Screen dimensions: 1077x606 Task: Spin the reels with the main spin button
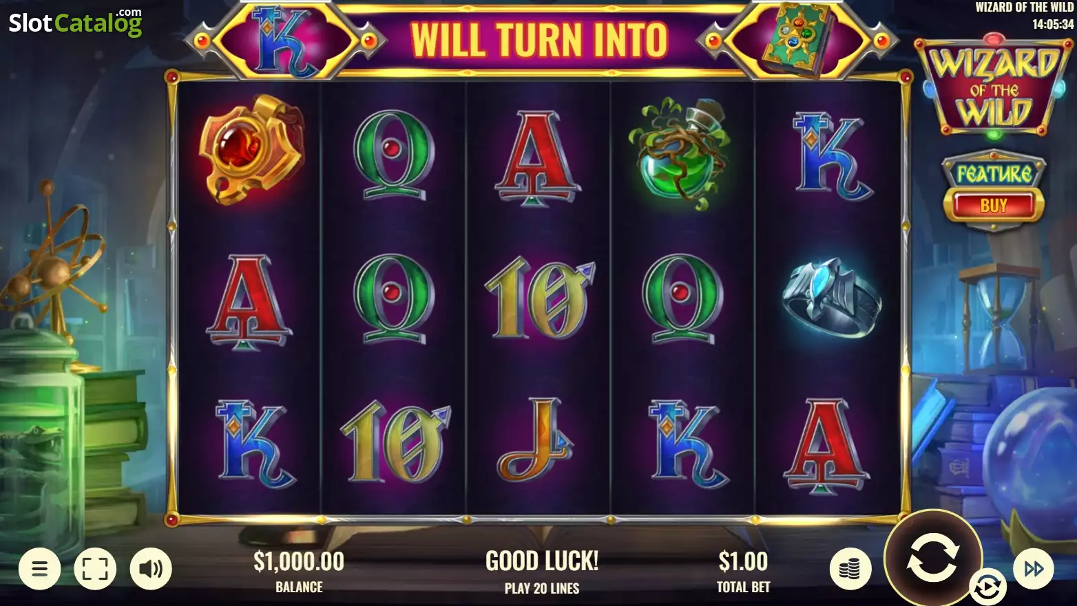point(932,558)
